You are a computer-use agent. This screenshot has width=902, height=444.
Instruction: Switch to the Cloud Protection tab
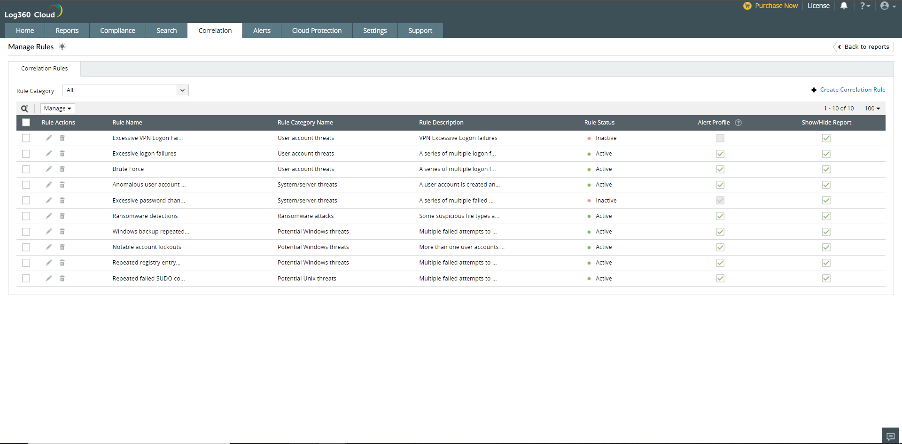coord(317,31)
